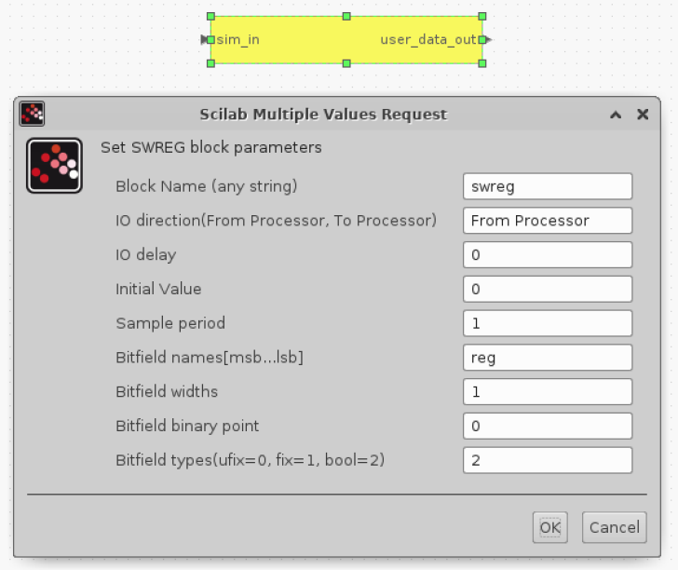
Task: Focus the Bitfield binary point field
Action: [548, 426]
